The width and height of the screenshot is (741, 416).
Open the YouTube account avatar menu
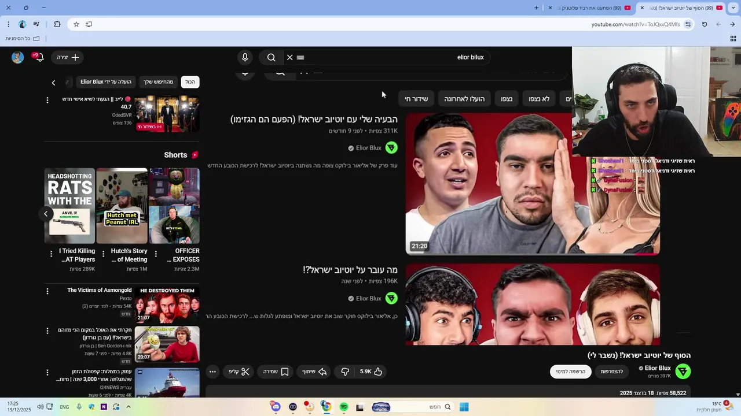point(18,57)
